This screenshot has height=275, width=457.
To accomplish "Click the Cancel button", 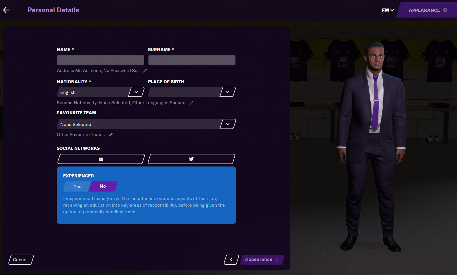I will [21, 259].
